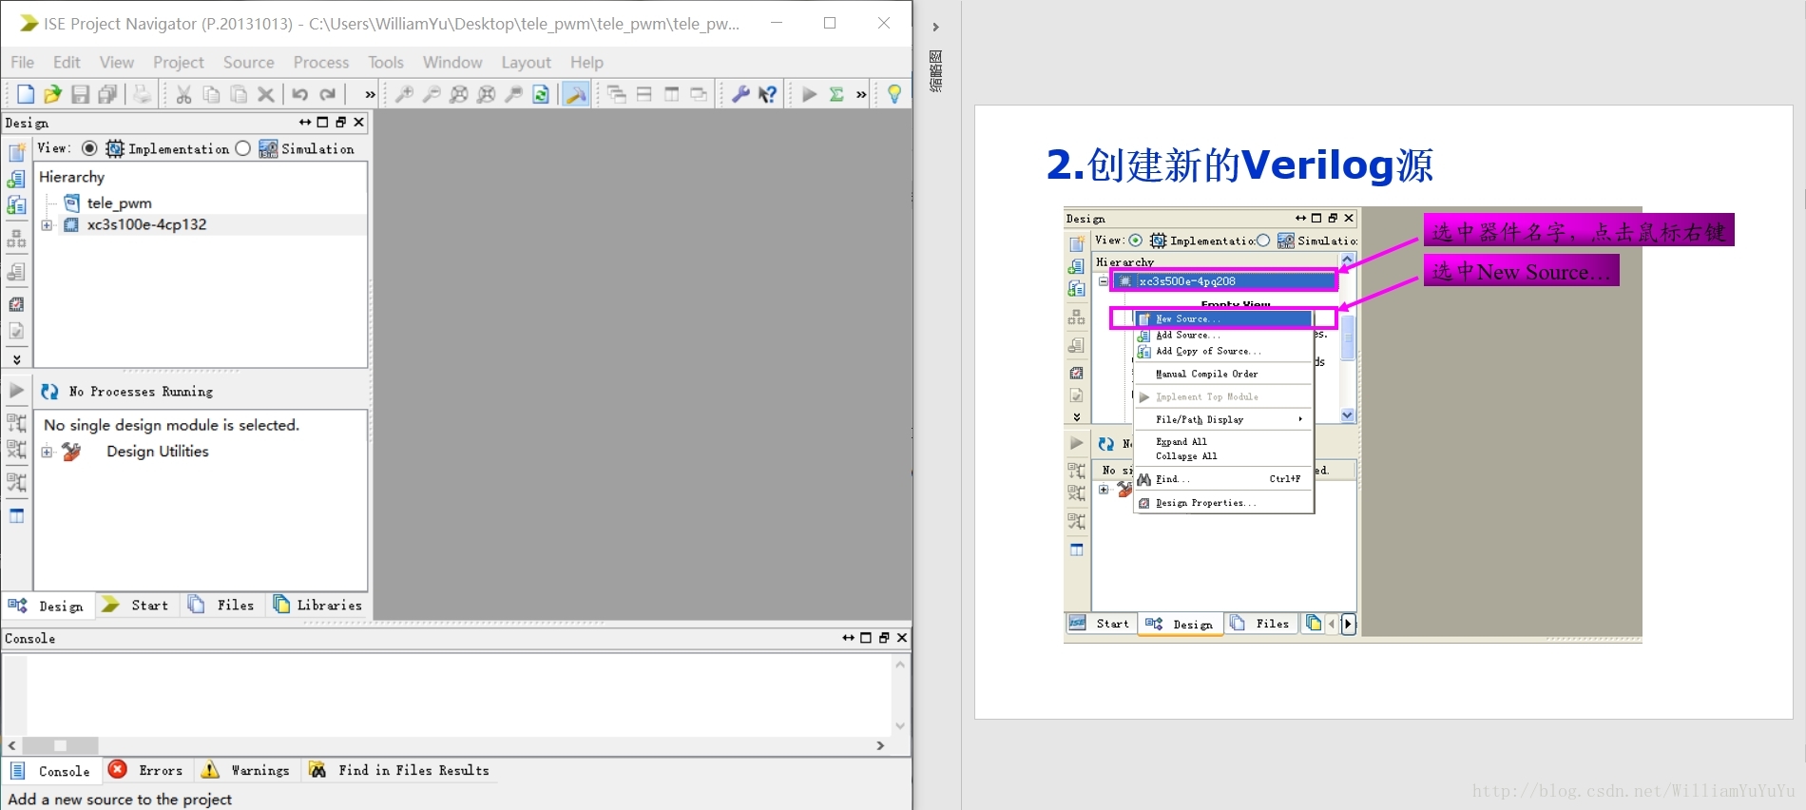Open the Warnings tab
This screenshot has width=1806, height=810.
click(x=245, y=770)
